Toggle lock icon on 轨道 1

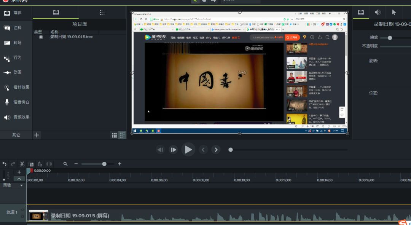click(x=23, y=216)
